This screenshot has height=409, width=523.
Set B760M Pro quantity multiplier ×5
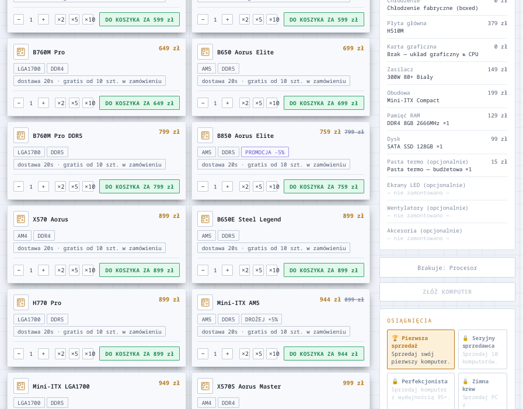point(74,103)
